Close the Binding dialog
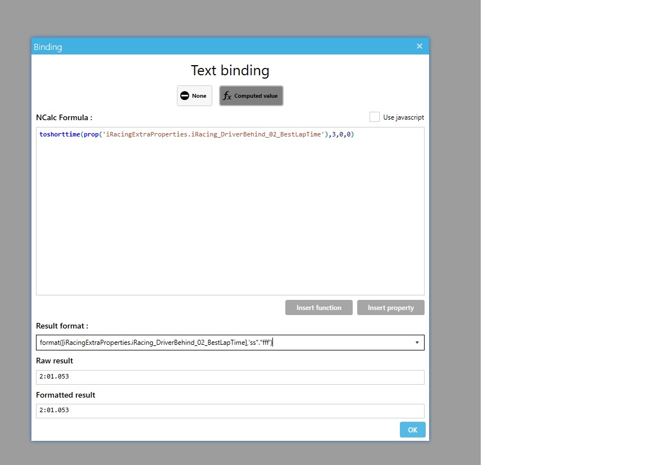This screenshot has width=647, height=465. click(x=419, y=46)
